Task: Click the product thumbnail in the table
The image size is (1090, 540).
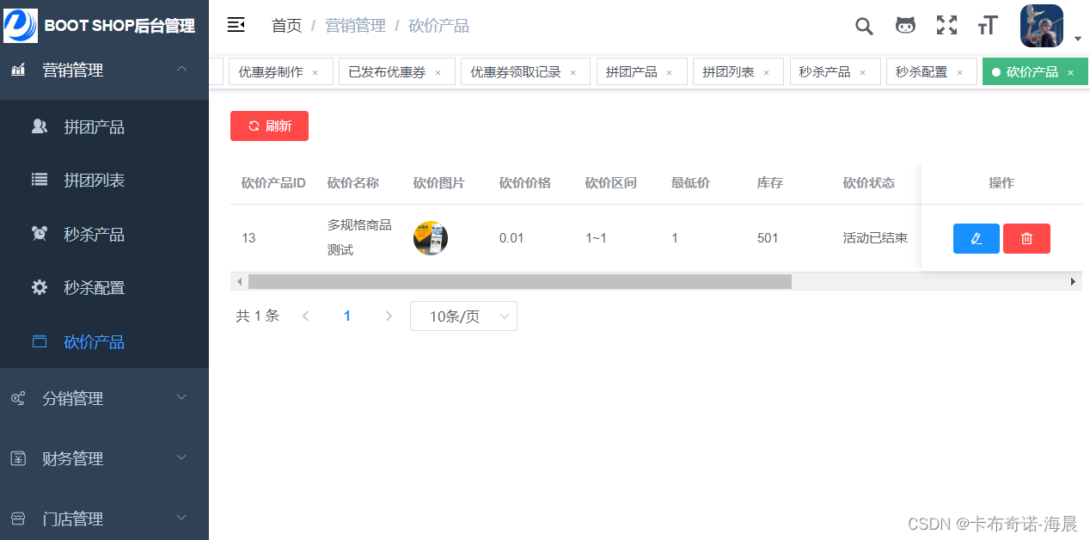Action: pyautogui.click(x=430, y=238)
